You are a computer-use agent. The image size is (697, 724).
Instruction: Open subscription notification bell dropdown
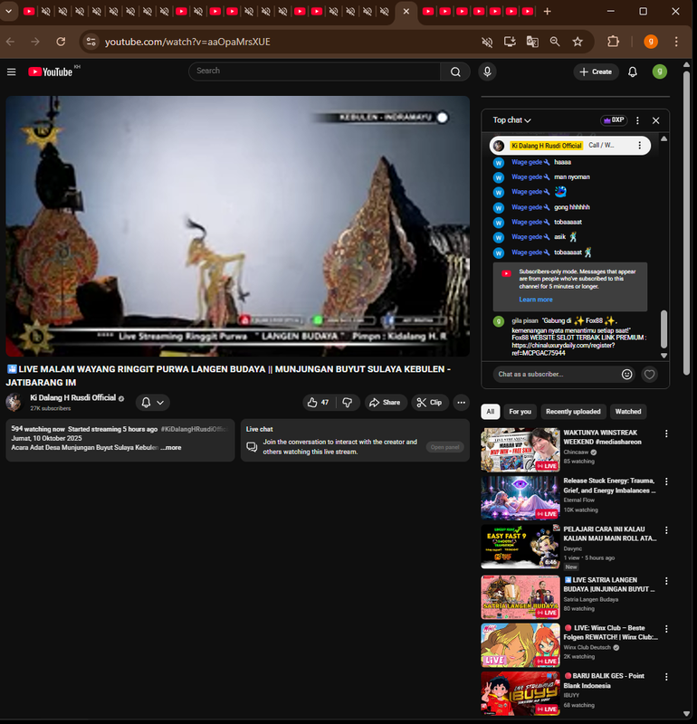[x=152, y=403]
